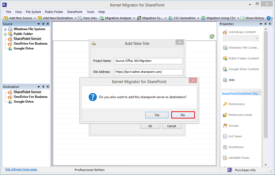Image resolution: width=275 pixels, height=175 pixels.
Task: Click the Permissions key icon
Action: [225, 104]
